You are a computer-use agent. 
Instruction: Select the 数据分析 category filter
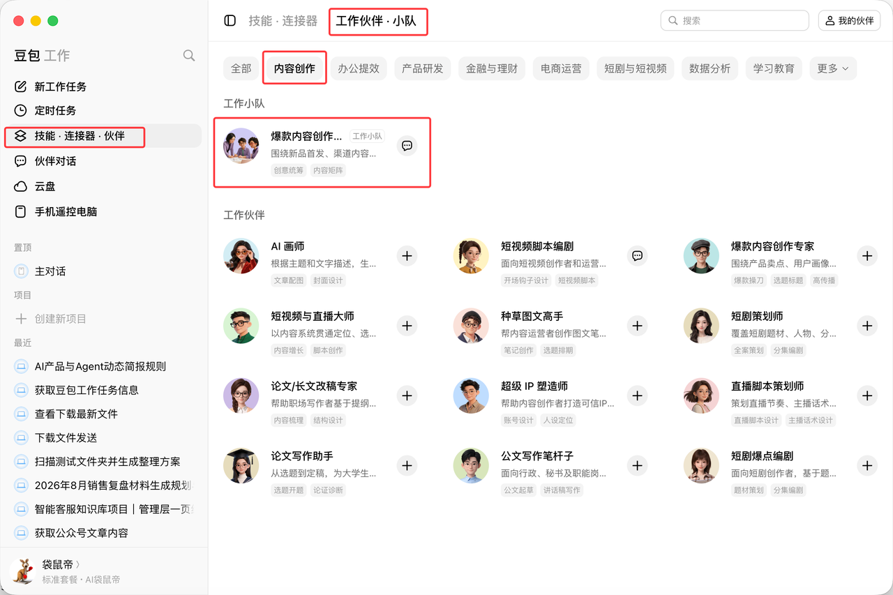tap(710, 68)
